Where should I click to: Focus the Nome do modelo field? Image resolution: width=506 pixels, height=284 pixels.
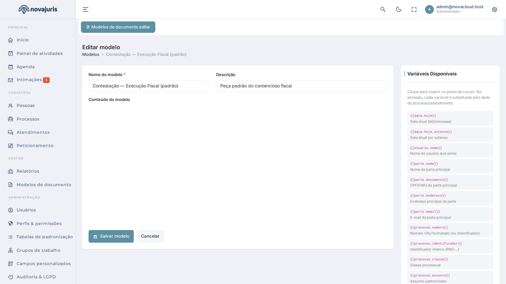point(148,86)
